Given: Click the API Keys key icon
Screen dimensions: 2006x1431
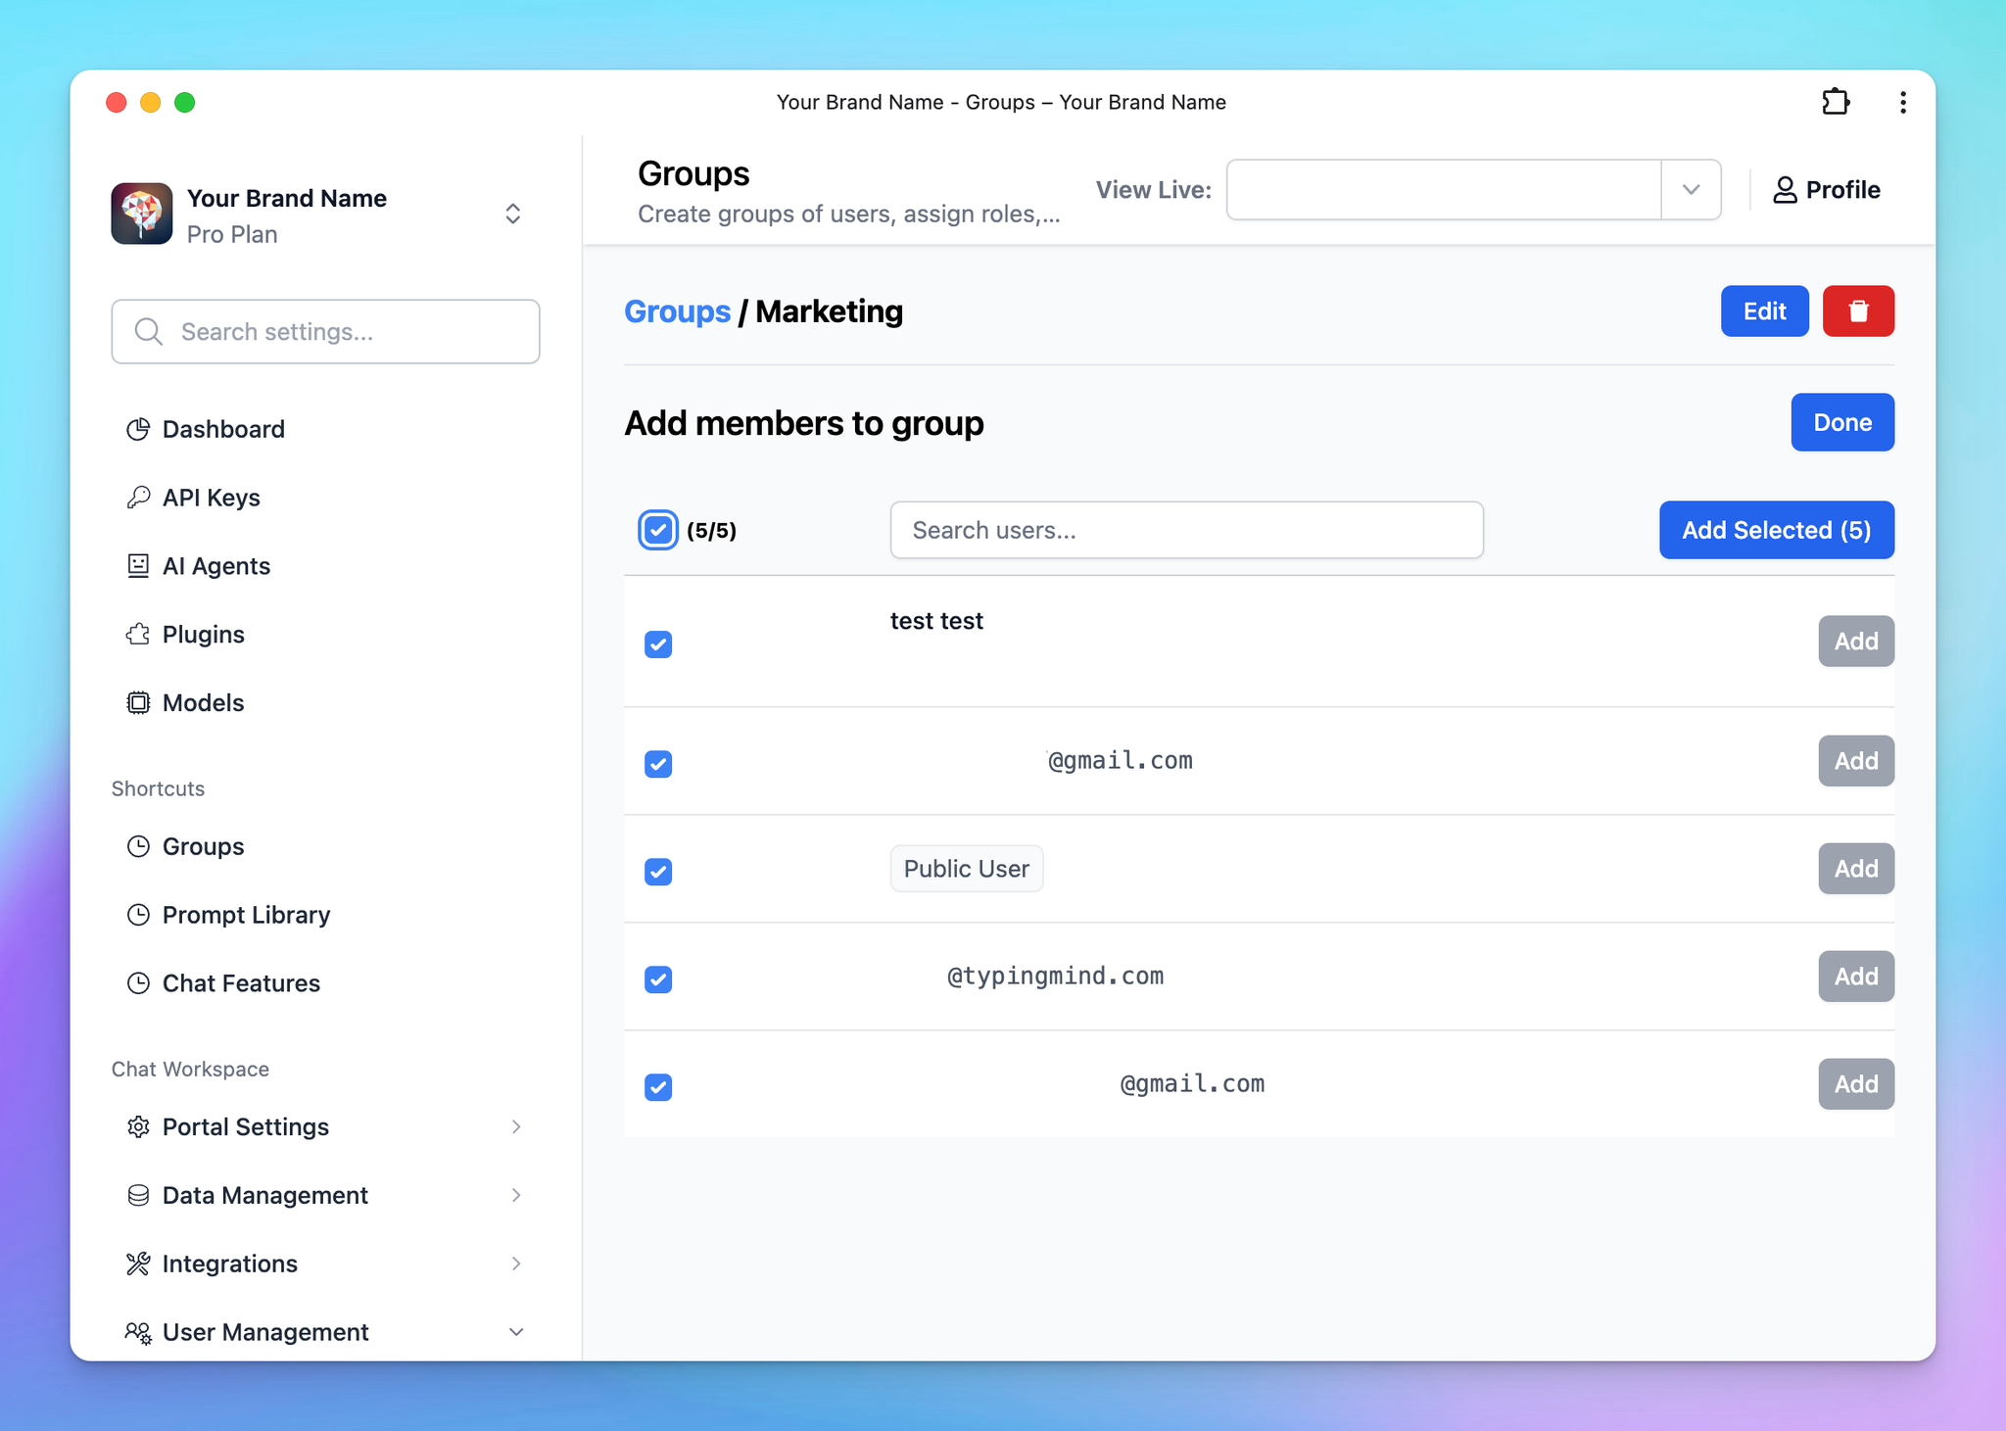Looking at the screenshot, I should tap(138, 498).
